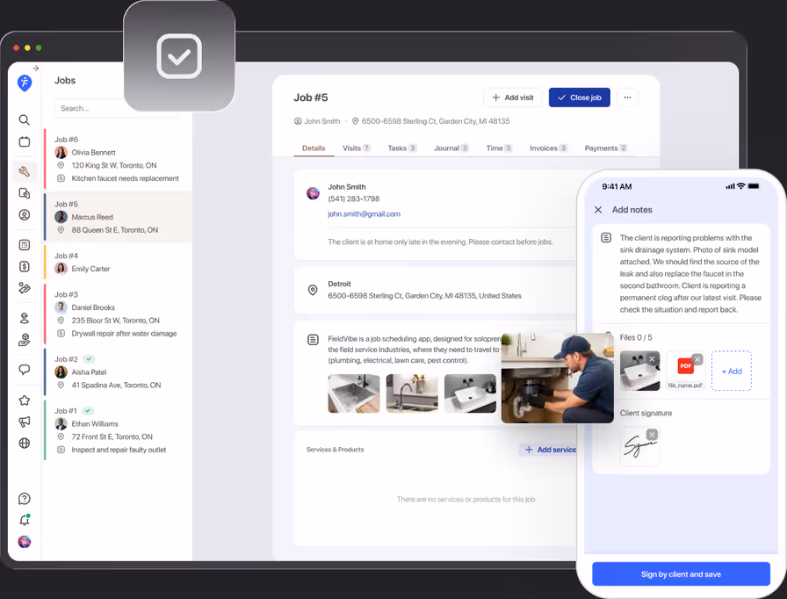Open payments hand-coins icon in sidebar
Viewport: 787px width, 599px height.
(24, 288)
